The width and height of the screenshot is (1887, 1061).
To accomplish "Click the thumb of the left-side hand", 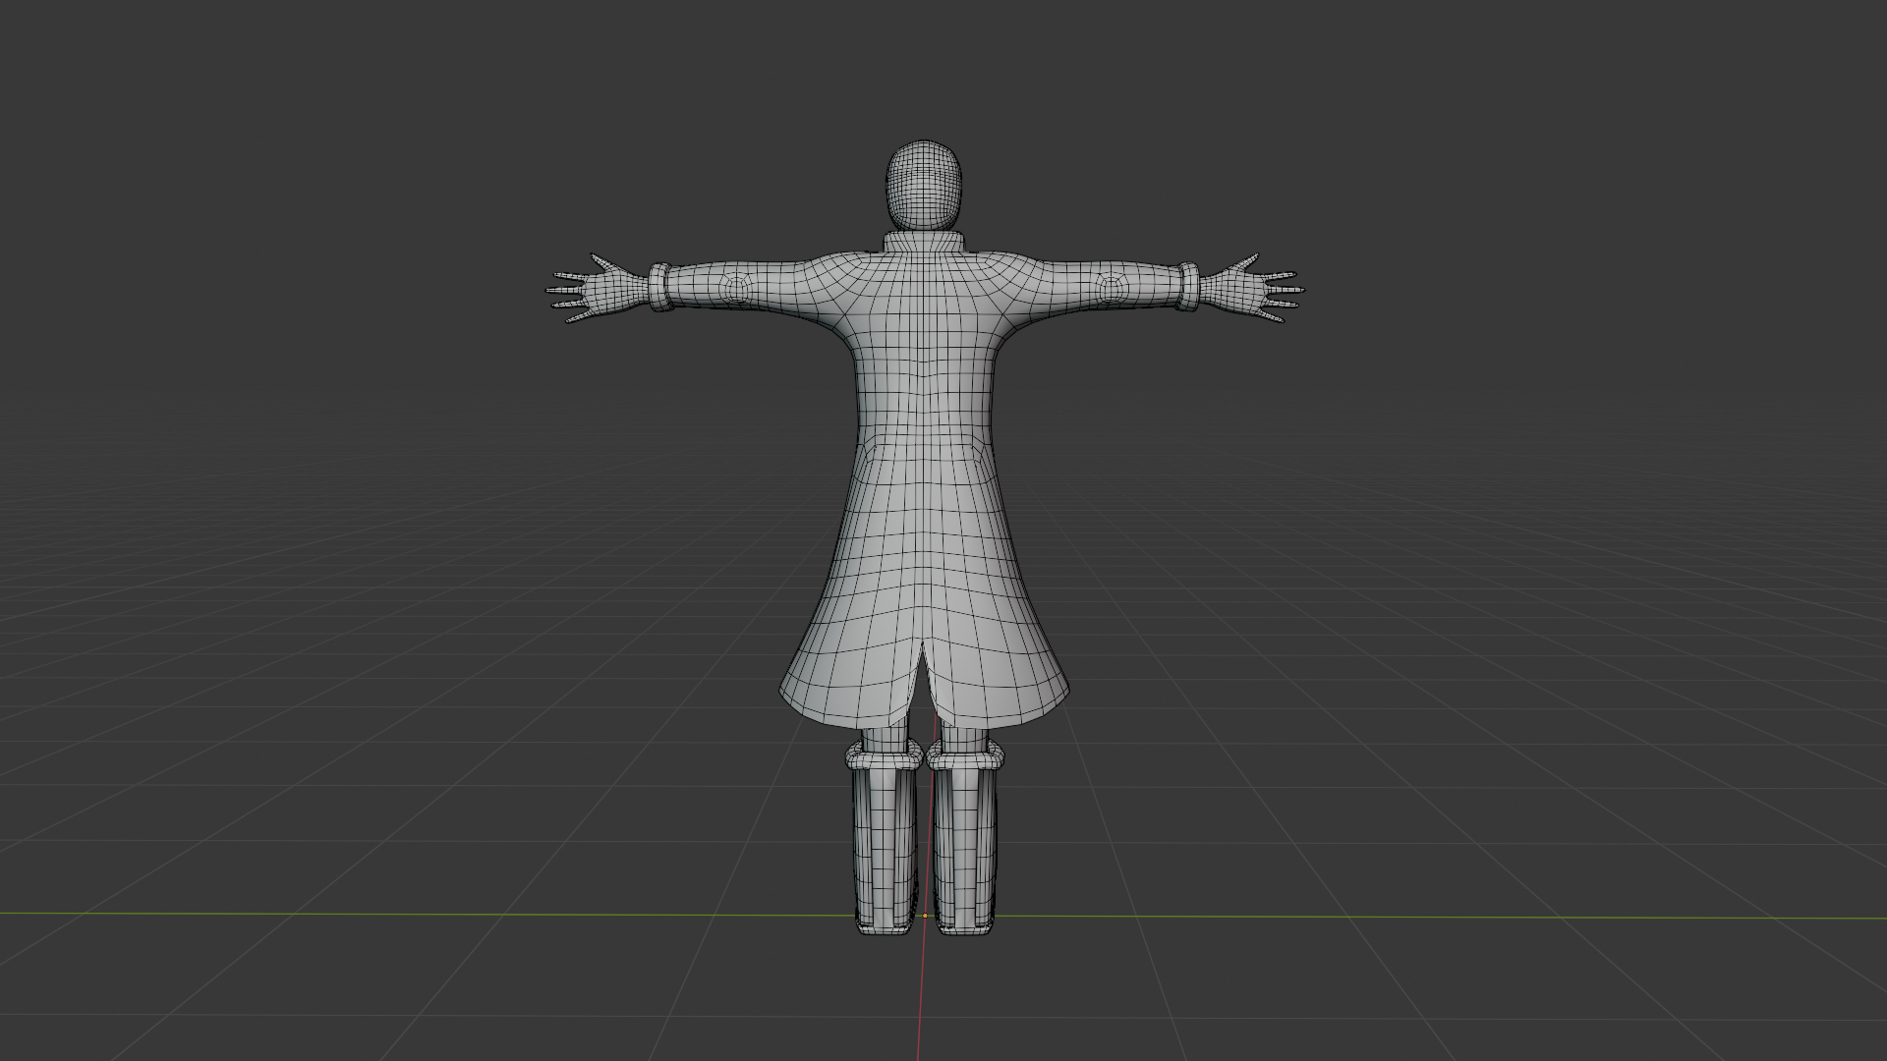I will coord(600,262).
